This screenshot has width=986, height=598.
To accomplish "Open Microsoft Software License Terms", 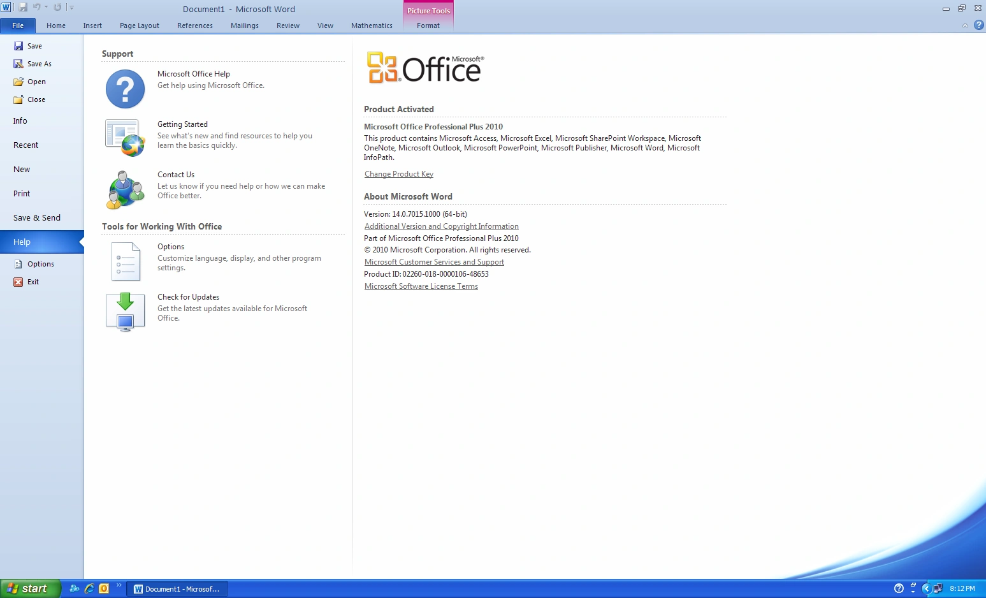I will 421,286.
